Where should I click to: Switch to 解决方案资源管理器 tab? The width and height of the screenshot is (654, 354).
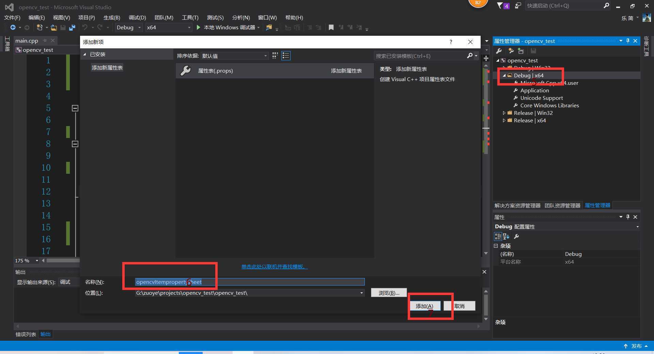pyautogui.click(x=517, y=205)
